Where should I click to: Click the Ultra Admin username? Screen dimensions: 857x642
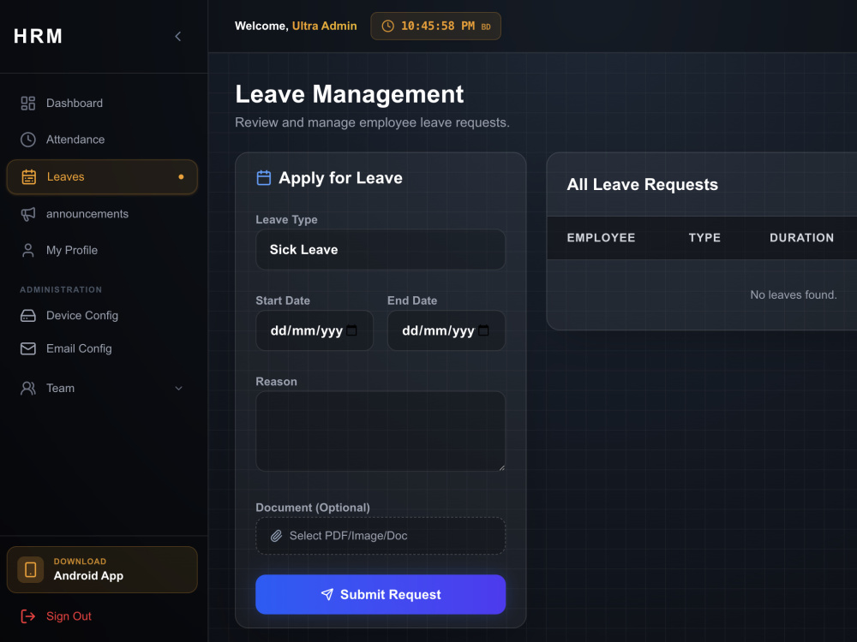click(324, 26)
